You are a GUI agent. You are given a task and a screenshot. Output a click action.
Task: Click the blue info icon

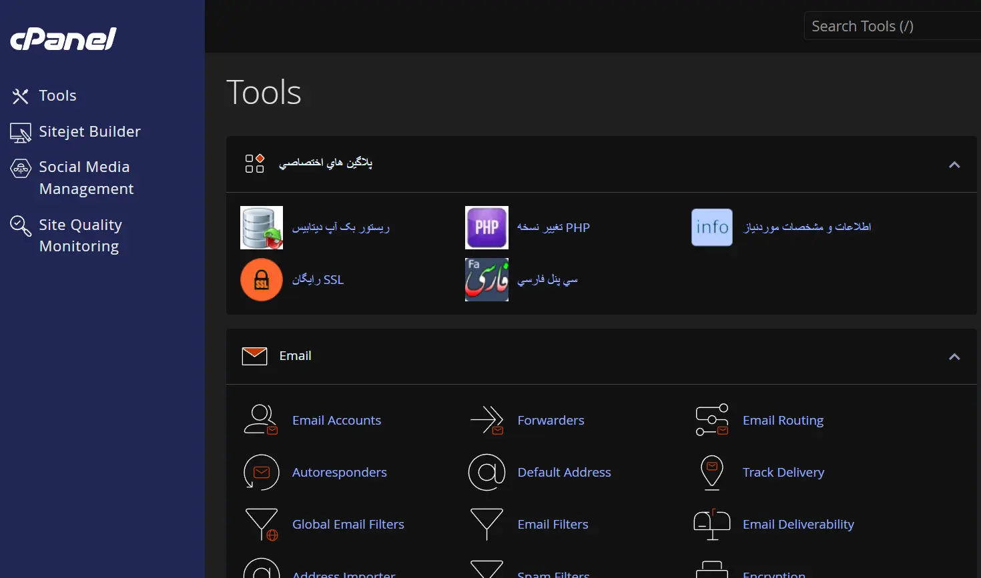point(712,227)
